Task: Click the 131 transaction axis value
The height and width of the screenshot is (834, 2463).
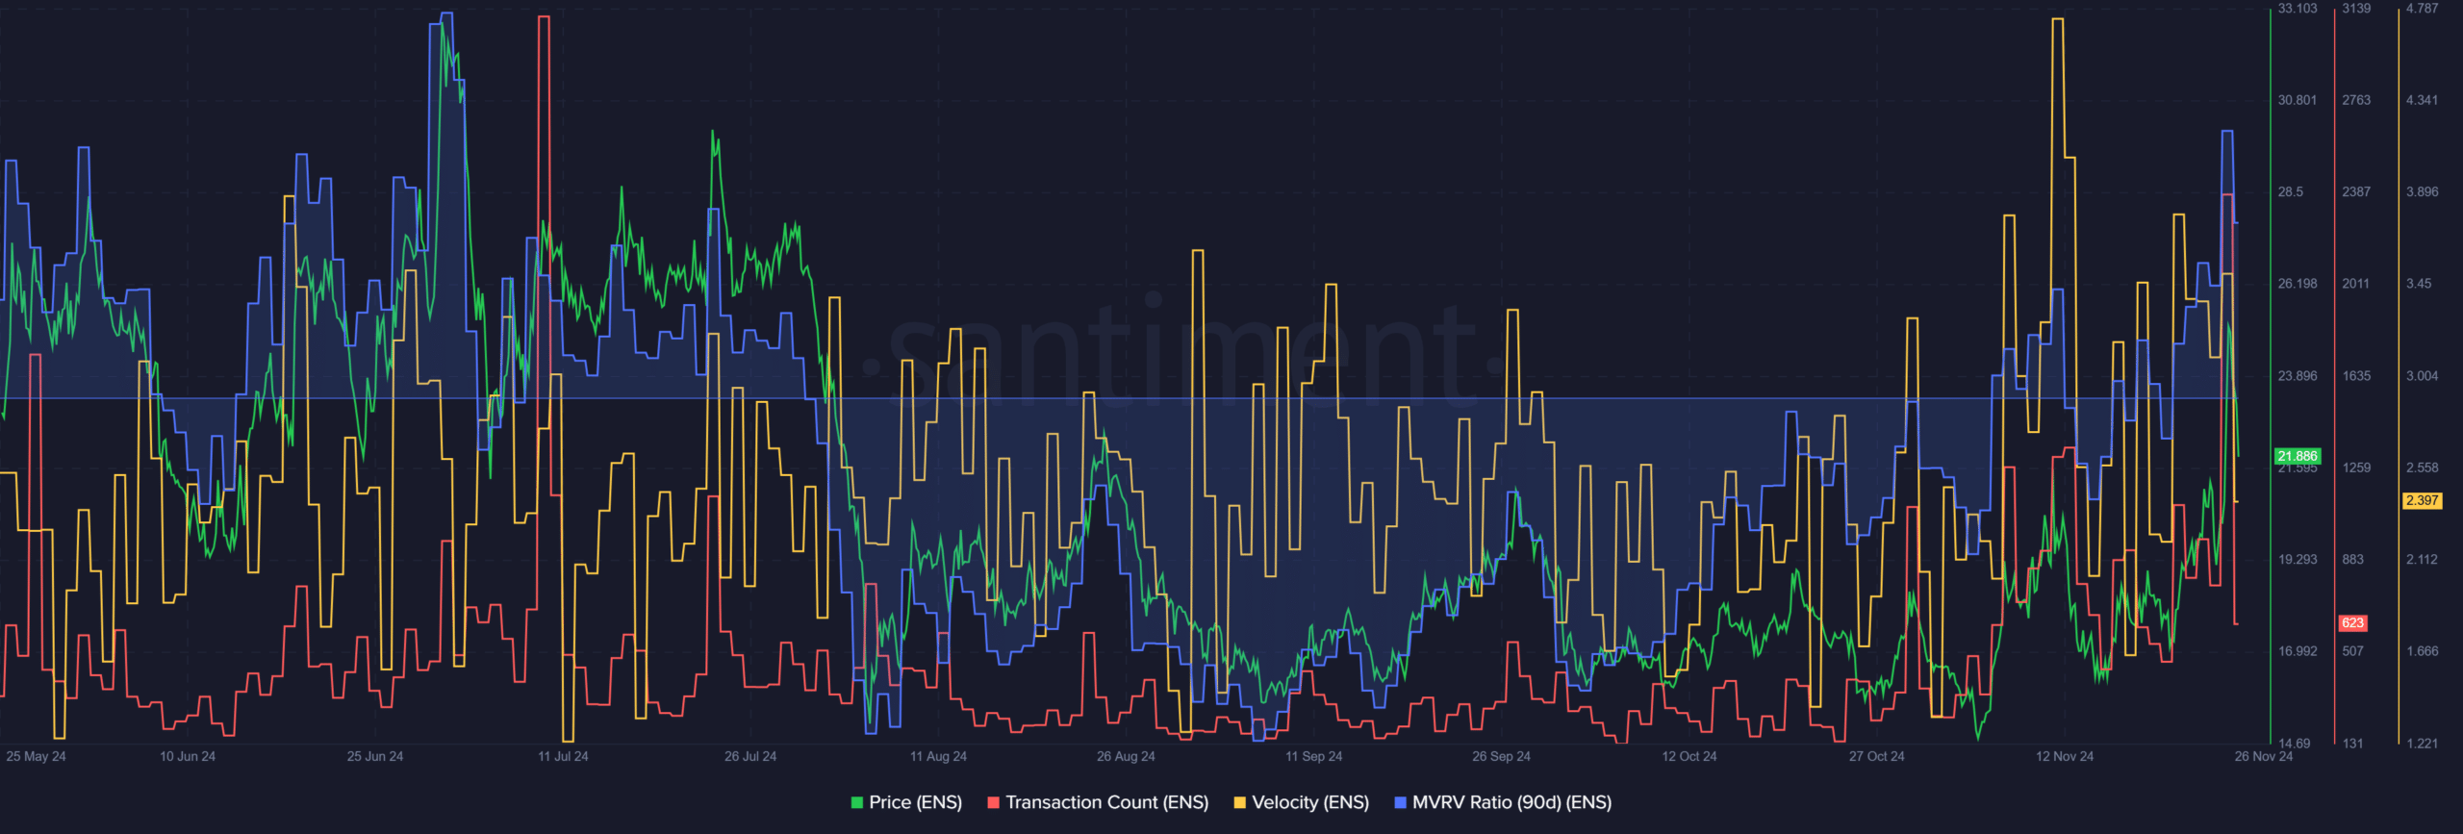Action: pos(2352,743)
